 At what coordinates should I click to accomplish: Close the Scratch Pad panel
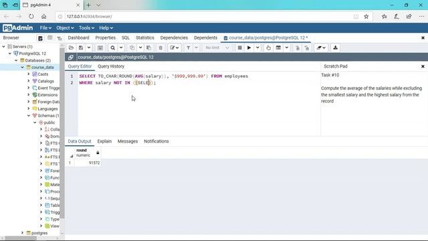click(423, 66)
